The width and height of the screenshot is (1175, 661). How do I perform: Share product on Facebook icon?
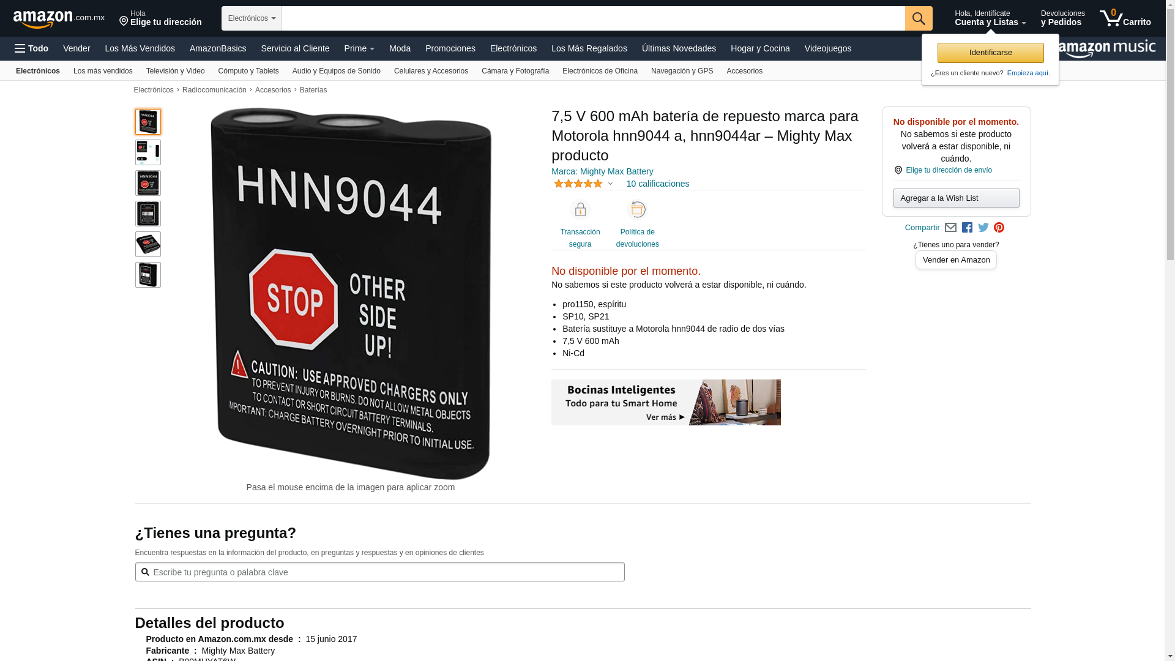[x=967, y=228]
